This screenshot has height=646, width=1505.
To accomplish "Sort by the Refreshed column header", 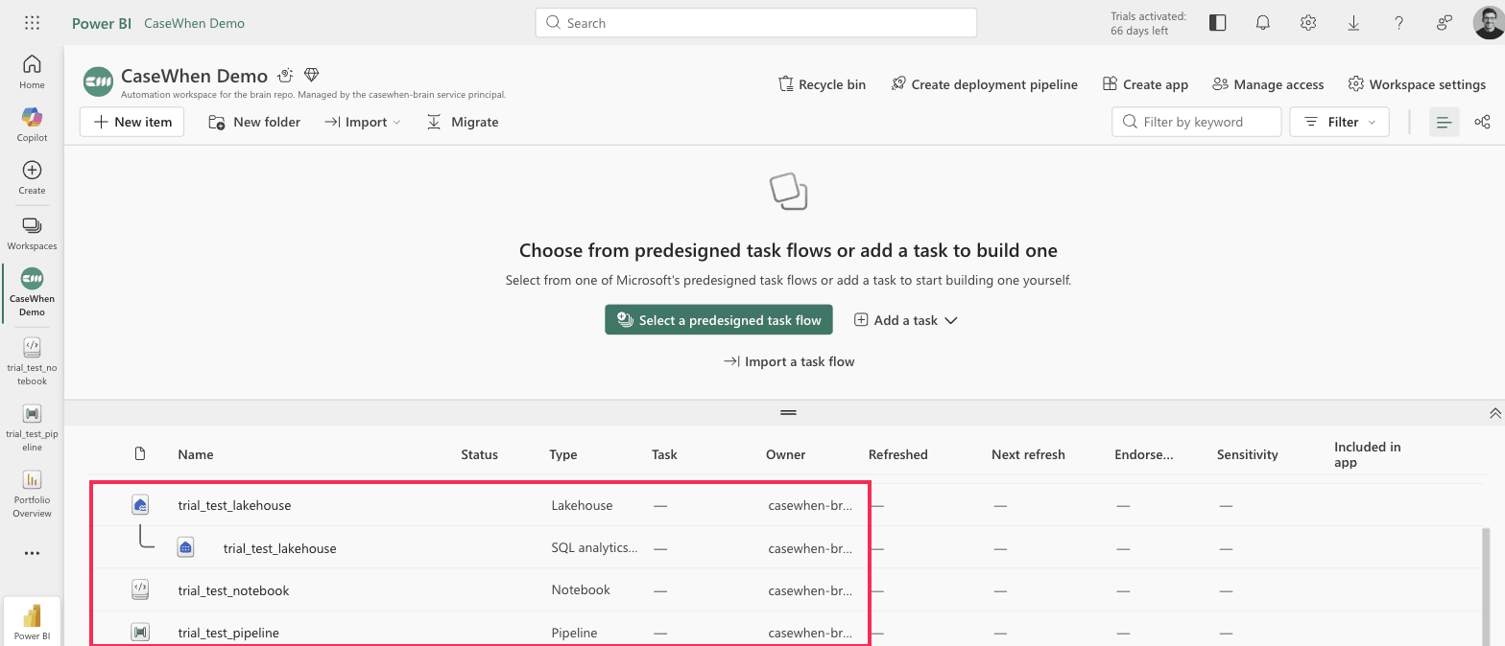I will pos(898,454).
